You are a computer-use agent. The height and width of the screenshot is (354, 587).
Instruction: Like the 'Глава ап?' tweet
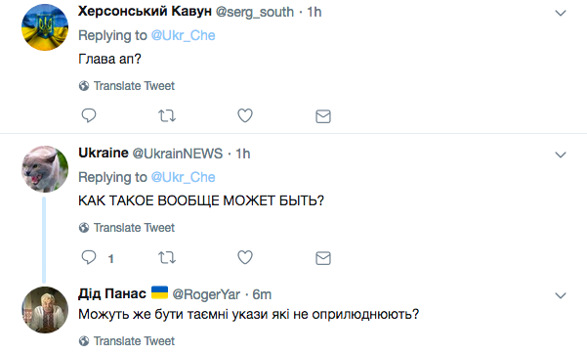245,115
